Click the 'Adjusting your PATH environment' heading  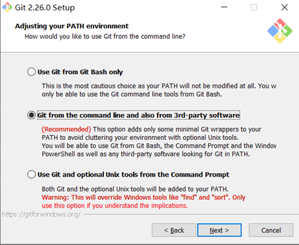[x=72, y=26]
